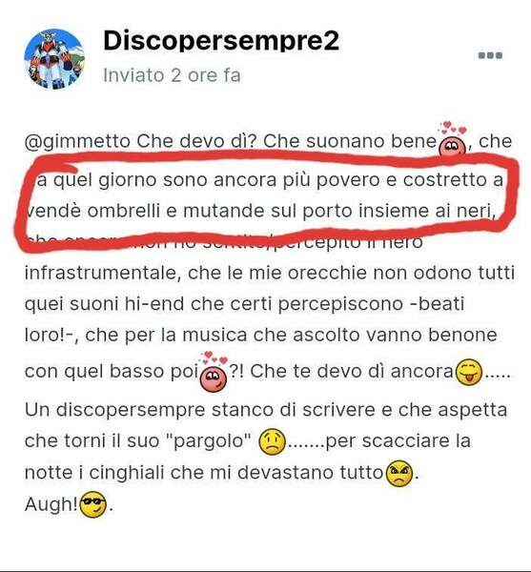Click the Discopersempre2 robot avatar
531x572 pixels.
(54, 59)
